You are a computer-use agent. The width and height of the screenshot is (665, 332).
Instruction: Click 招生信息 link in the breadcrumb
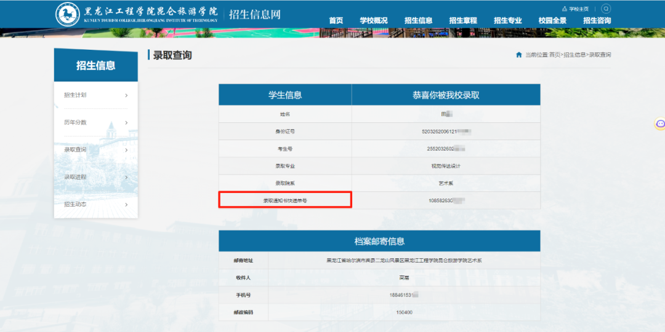(574, 55)
